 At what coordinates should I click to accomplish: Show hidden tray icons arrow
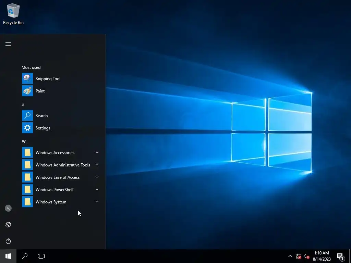[290, 256]
